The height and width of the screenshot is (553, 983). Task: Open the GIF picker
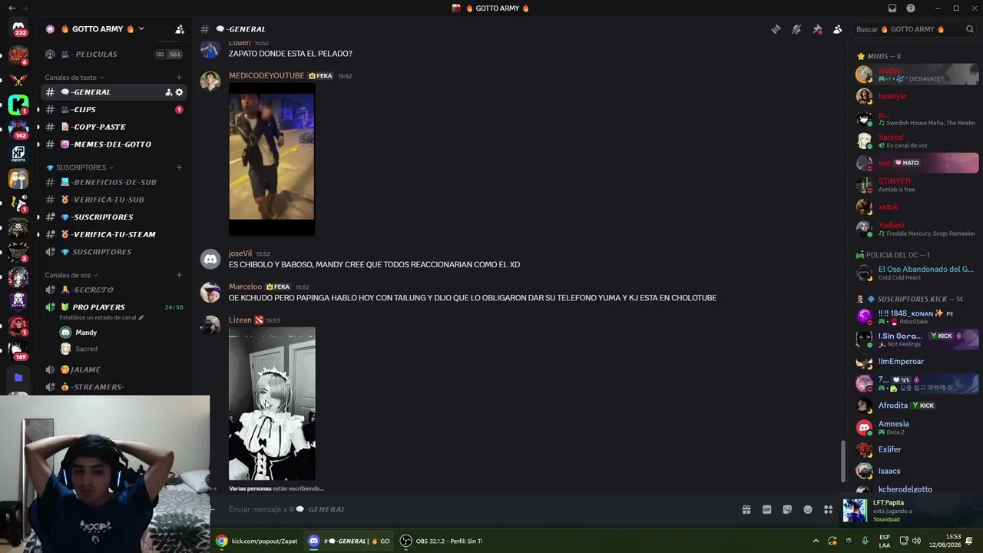766,509
